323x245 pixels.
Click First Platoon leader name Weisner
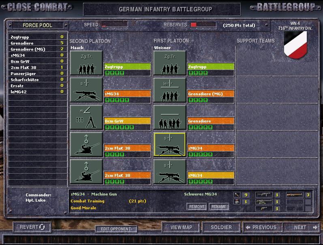[163, 47]
